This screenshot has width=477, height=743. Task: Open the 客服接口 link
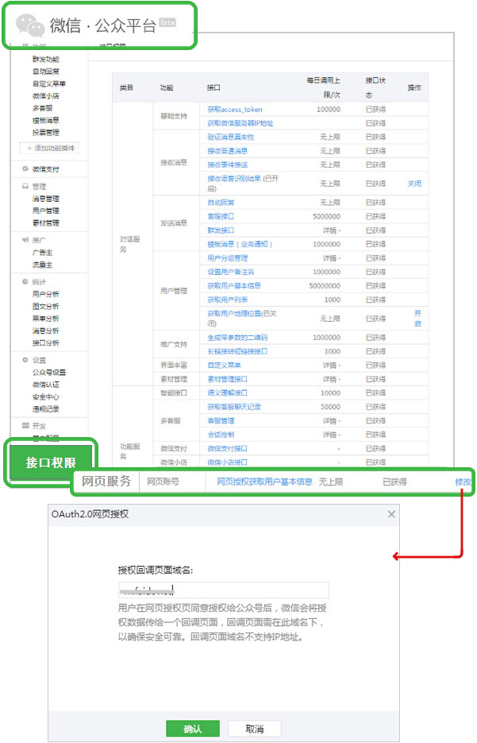[221, 217]
